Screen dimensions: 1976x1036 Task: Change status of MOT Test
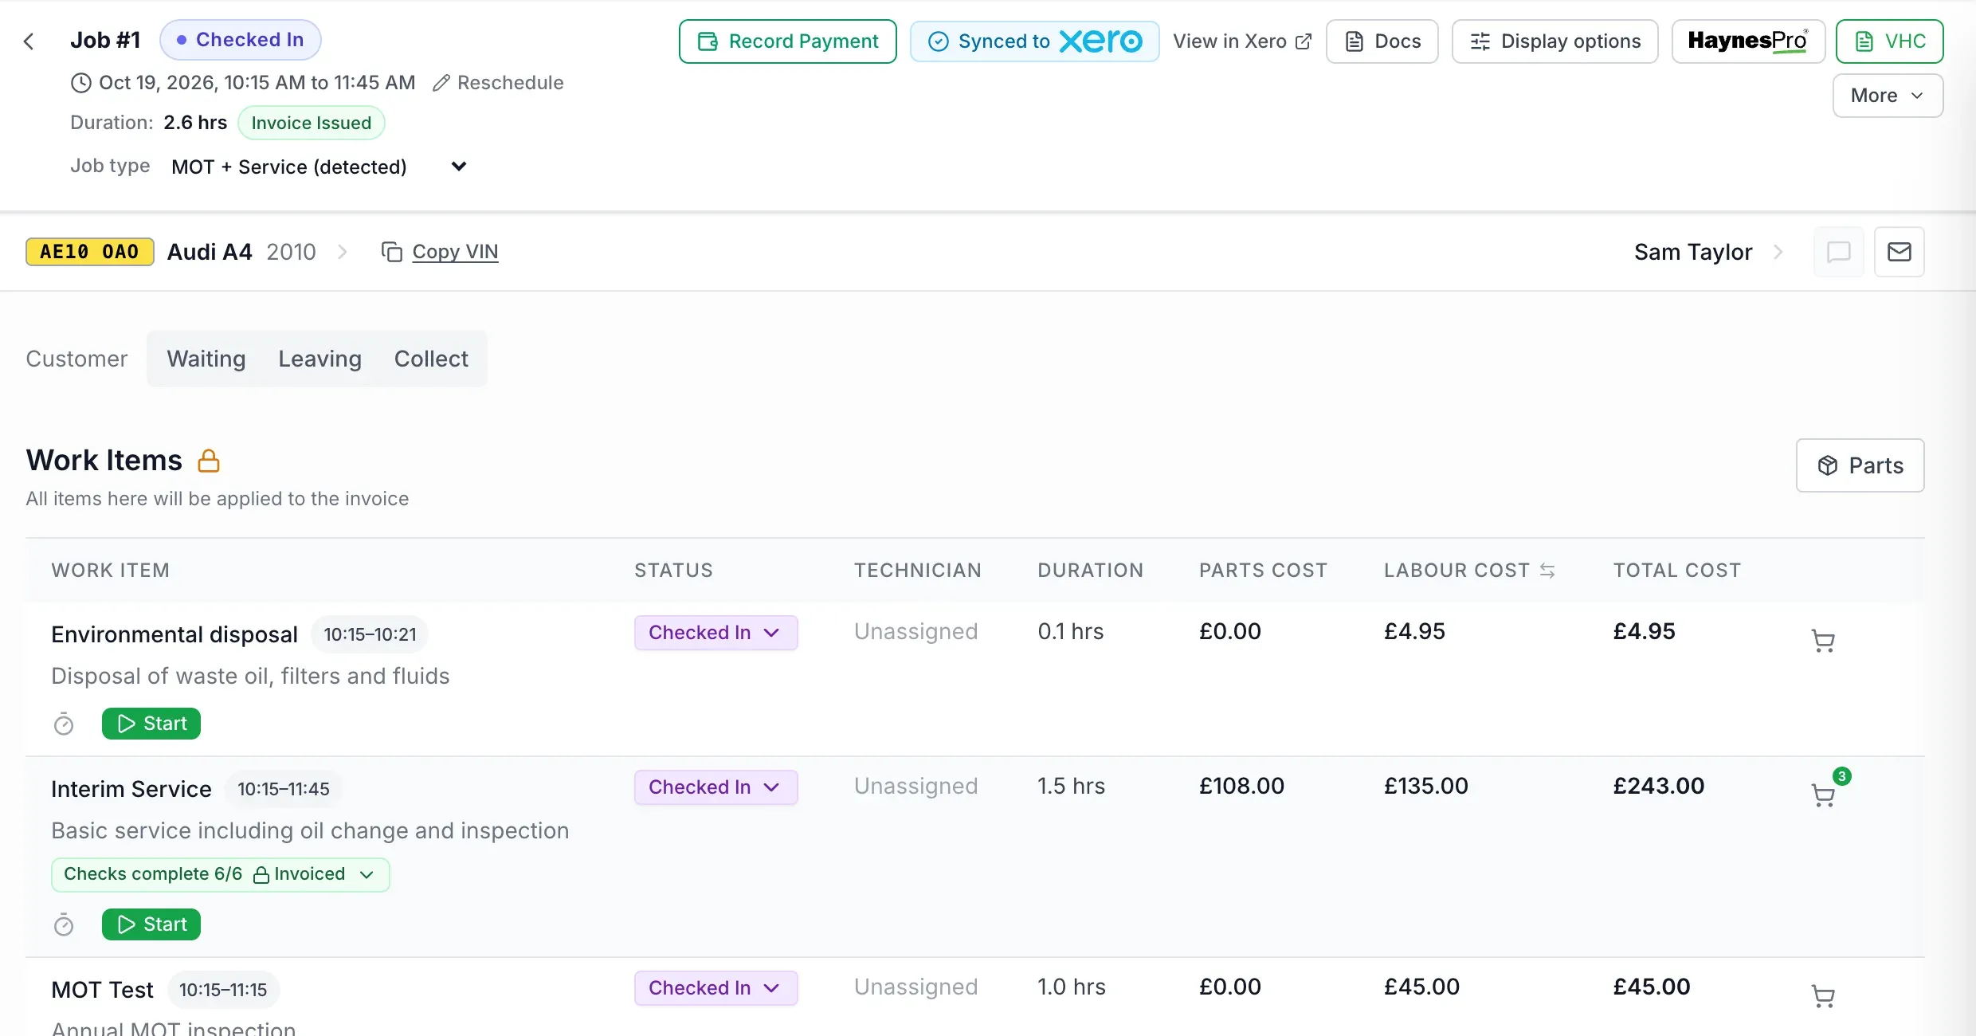pos(716,988)
